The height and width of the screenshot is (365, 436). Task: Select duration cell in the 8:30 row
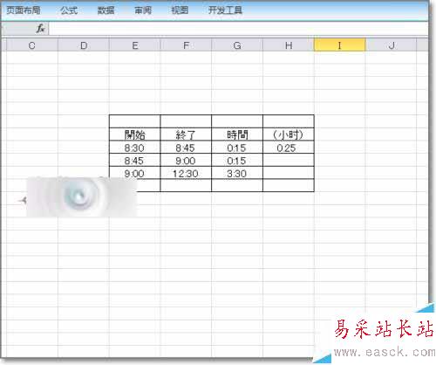(x=237, y=148)
